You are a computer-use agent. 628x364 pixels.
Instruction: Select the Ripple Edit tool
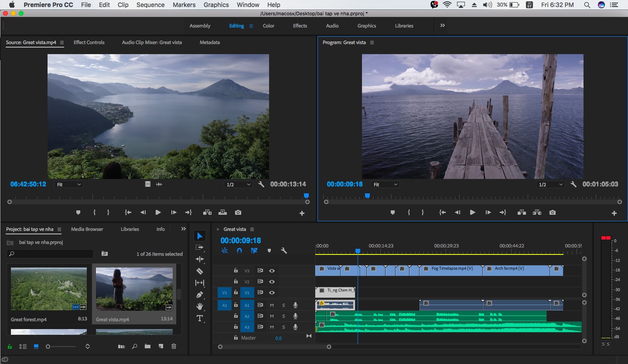[200, 259]
